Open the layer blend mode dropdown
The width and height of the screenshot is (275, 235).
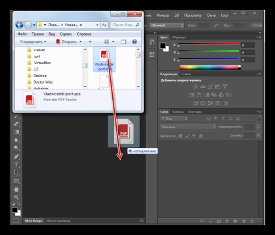click(188, 127)
